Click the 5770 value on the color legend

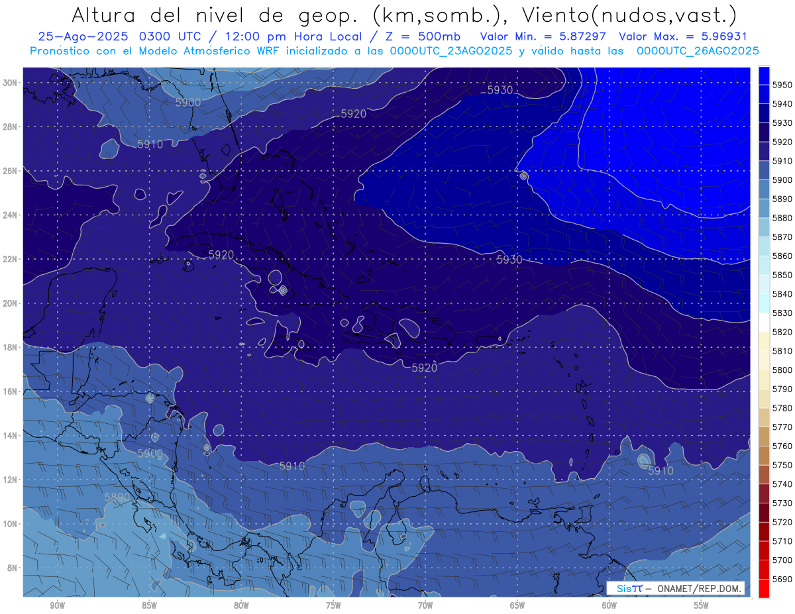(x=782, y=427)
